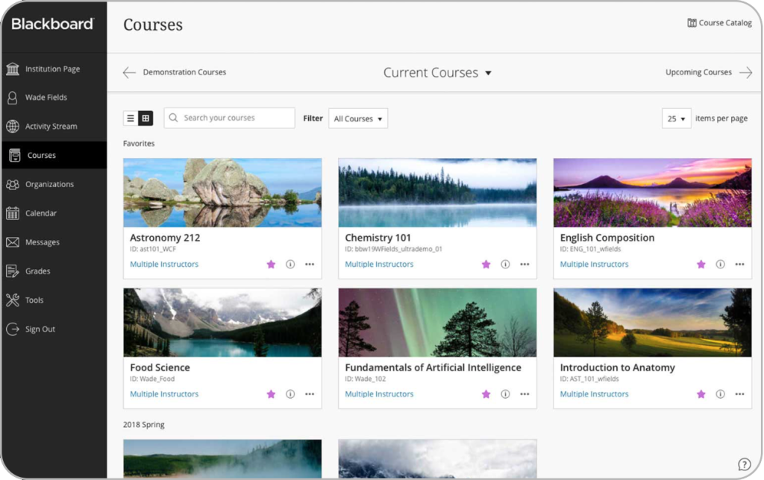Image resolution: width=764 pixels, height=480 pixels.
Task: Change the 25 items per page dropdown
Action: (676, 119)
